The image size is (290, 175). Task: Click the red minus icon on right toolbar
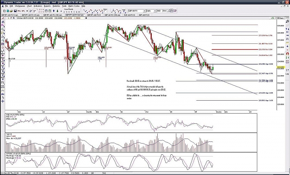287,50
